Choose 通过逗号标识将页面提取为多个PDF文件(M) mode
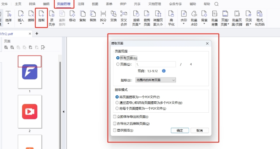280x149 pixels. (117, 102)
